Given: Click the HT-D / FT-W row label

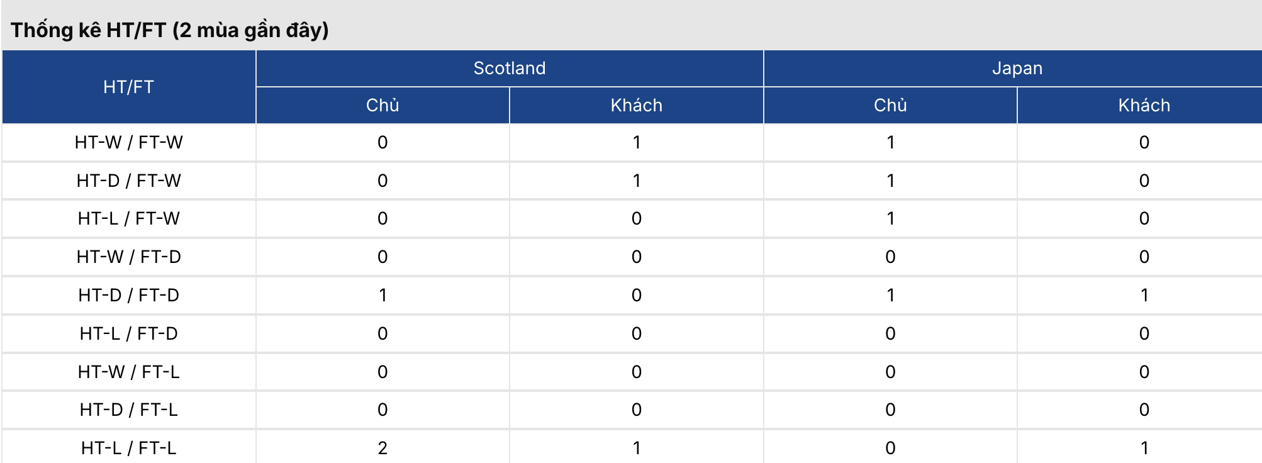Looking at the screenshot, I should tap(128, 181).
